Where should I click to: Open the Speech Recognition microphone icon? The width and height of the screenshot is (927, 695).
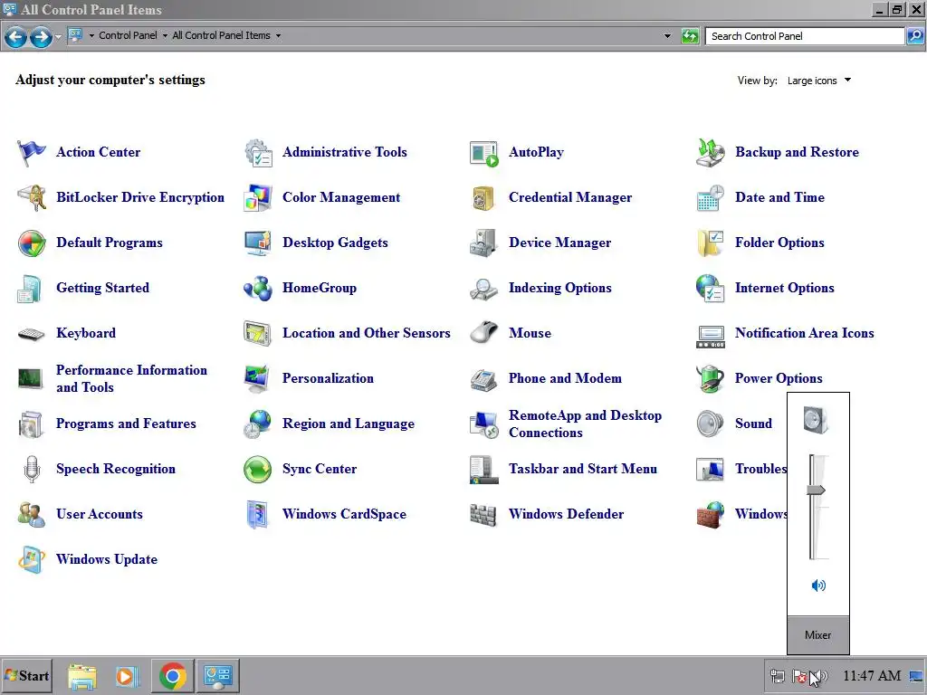[32, 470]
